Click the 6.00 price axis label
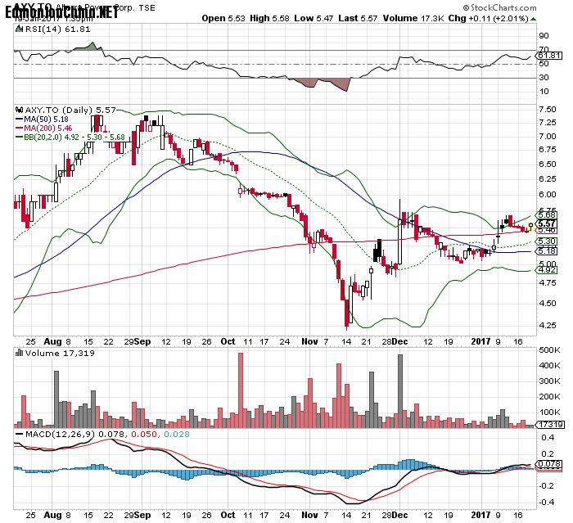 click(548, 195)
